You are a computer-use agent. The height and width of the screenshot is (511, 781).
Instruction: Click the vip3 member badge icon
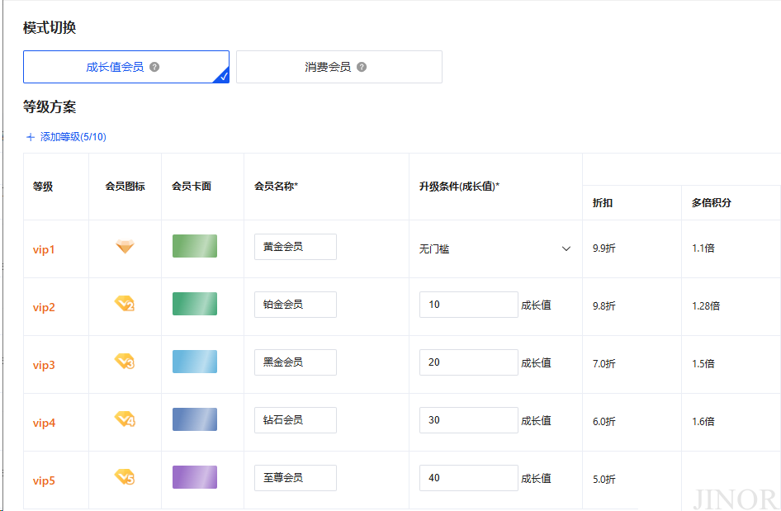(x=125, y=361)
